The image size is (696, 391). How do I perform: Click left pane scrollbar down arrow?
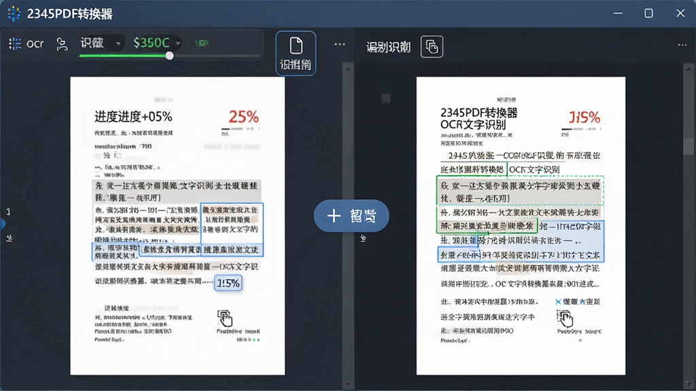(348, 384)
